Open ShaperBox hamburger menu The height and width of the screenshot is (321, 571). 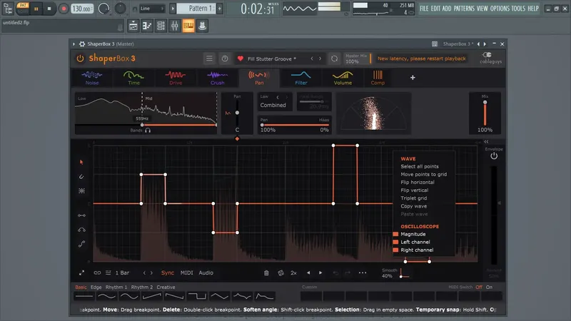(x=209, y=58)
